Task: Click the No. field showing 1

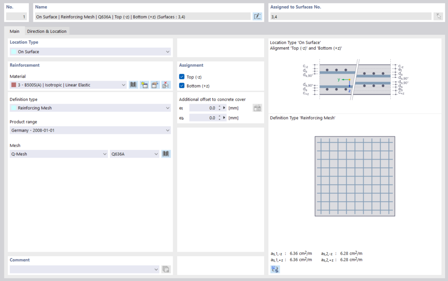Action: (x=16, y=16)
